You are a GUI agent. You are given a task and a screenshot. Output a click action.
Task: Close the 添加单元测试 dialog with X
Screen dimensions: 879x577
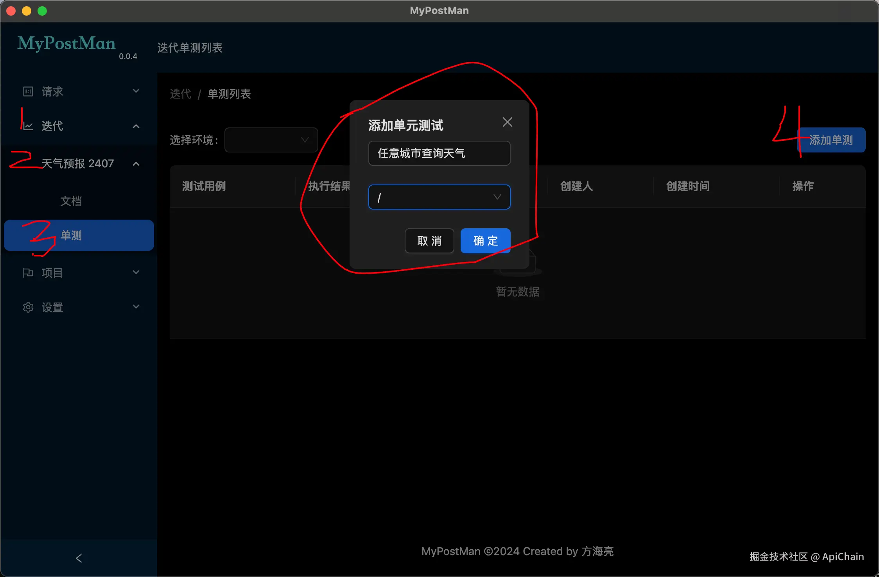[507, 122]
